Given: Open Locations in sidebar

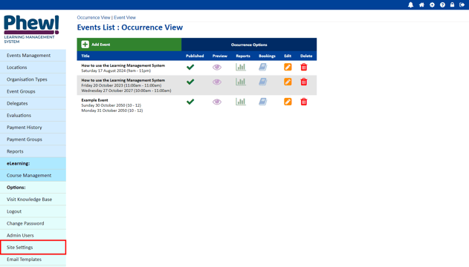Looking at the screenshot, I should click(x=33, y=67).
